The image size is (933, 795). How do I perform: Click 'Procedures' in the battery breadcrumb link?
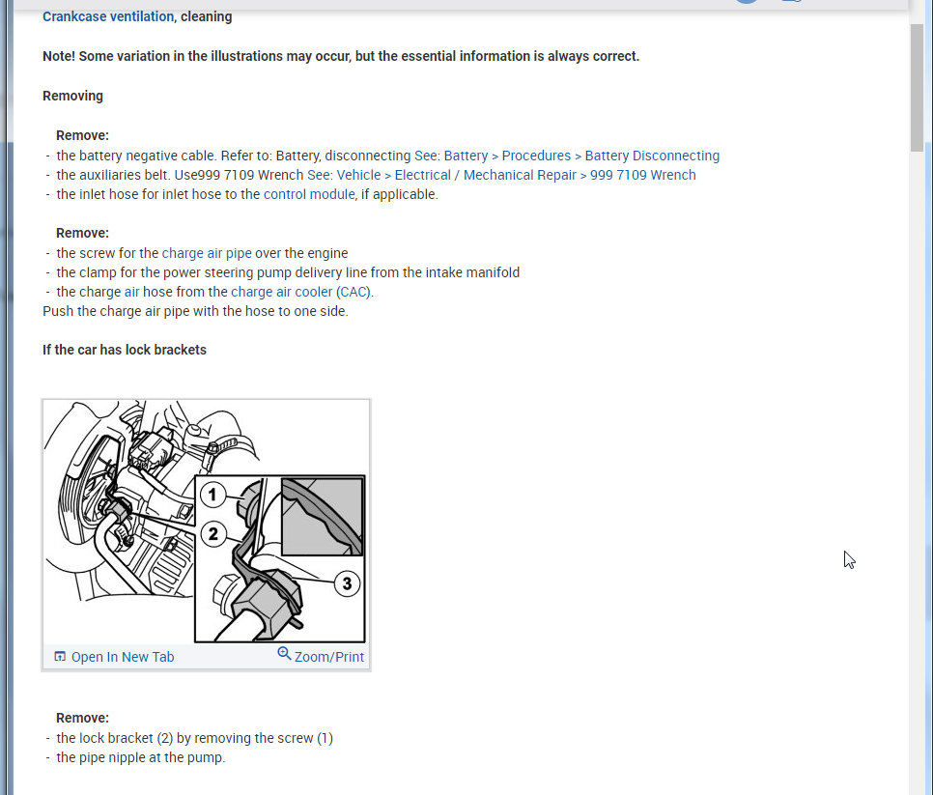(536, 156)
